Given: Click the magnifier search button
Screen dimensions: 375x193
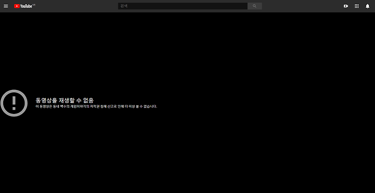Looking at the screenshot, I should point(255,6).
